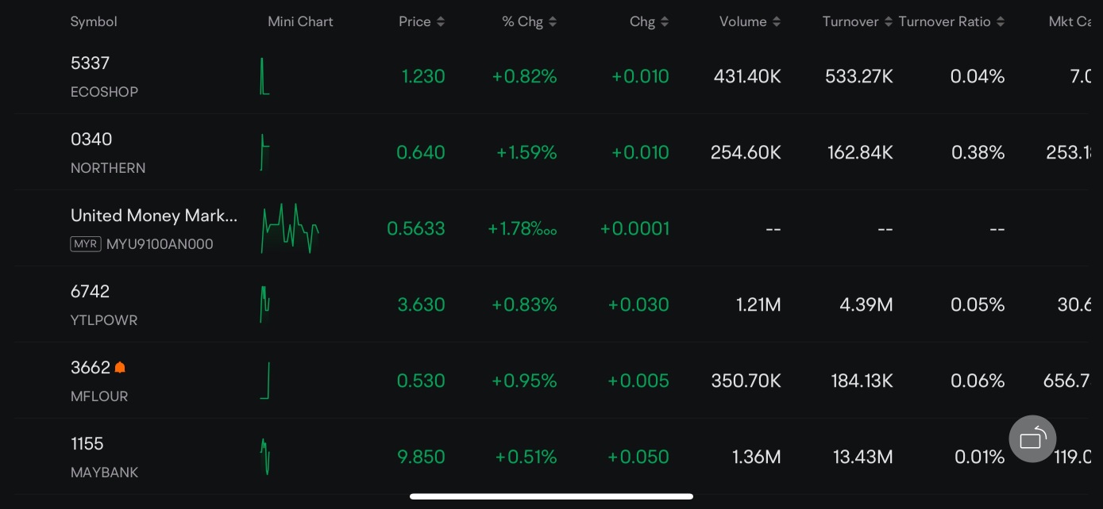Sort stocks by Volume
1103x509 pixels.
tap(750, 22)
